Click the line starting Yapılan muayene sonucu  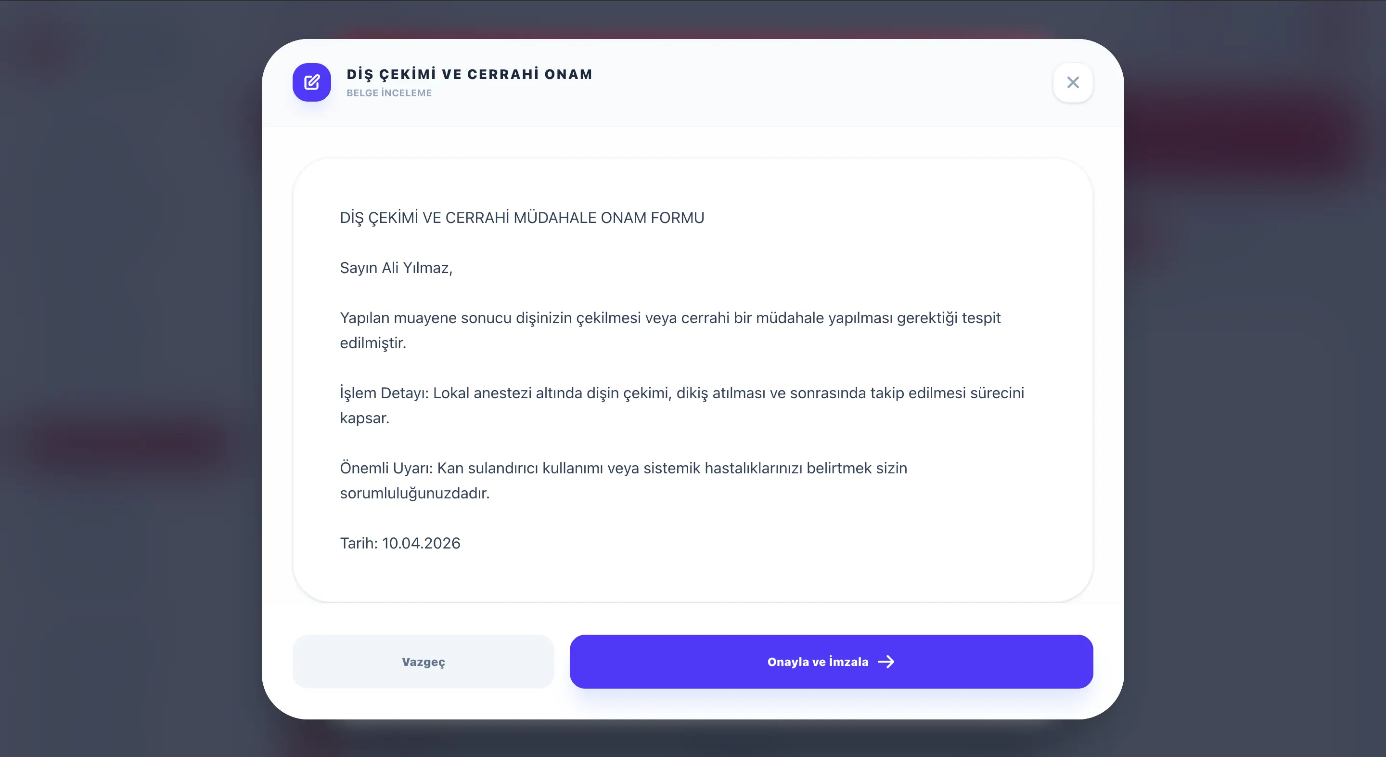(x=670, y=318)
